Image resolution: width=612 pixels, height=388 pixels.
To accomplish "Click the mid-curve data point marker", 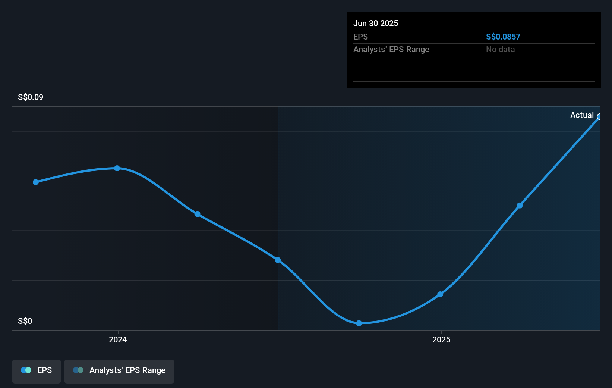I will pos(277,260).
